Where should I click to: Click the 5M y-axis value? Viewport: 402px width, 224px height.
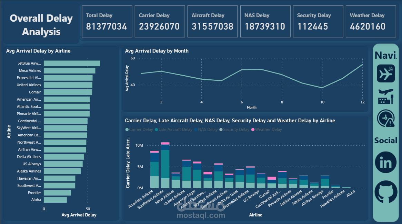click(x=140, y=167)
